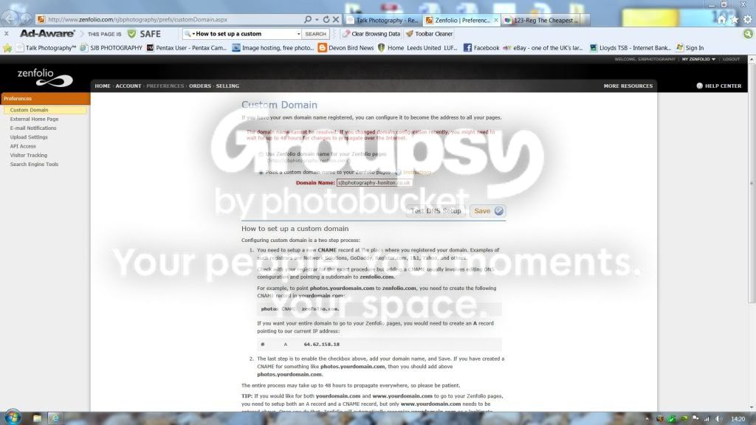Viewport: 756px width, 425px height.
Task: Click the browser Forward arrow
Action: [25, 19]
